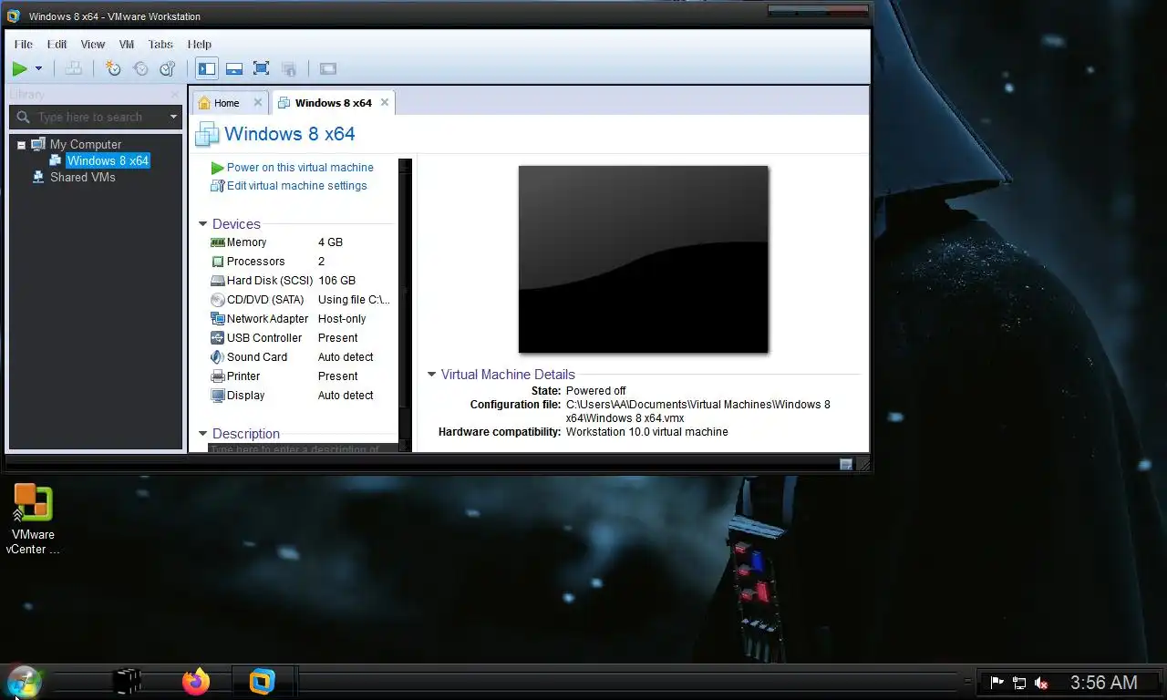Open the View menu

coord(93,44)
